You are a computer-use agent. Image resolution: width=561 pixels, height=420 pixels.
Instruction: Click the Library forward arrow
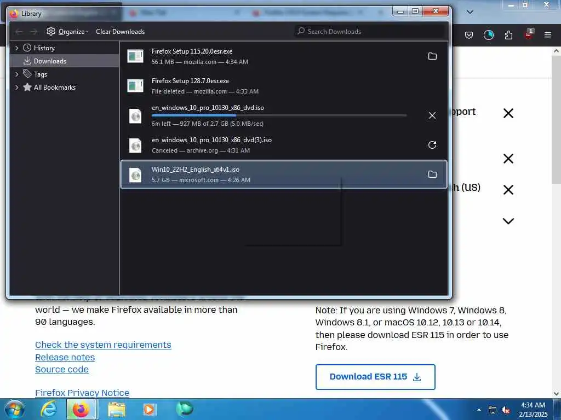[x=33, y=32]
